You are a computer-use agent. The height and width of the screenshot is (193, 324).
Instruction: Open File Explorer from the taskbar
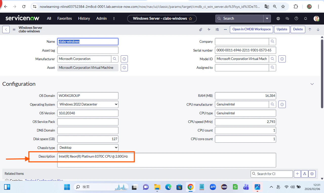157,187
